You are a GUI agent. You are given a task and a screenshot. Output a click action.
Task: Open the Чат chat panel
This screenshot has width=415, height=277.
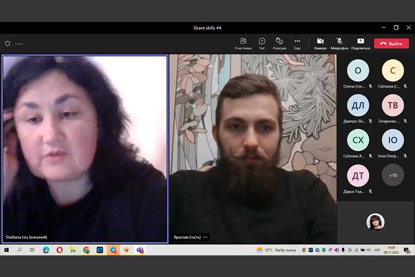[262, 44]
